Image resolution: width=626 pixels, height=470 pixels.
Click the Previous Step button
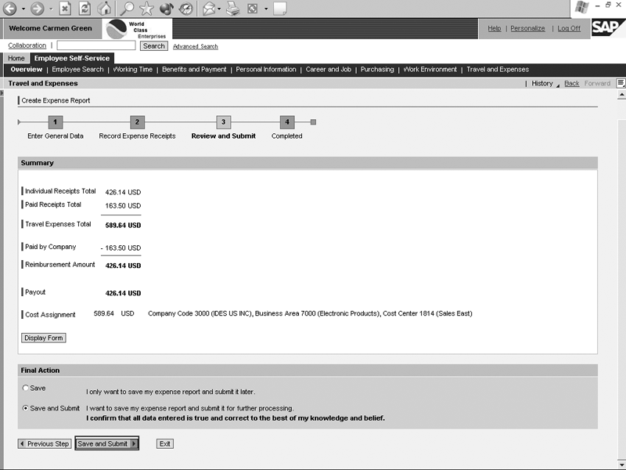tap(45, 443)
